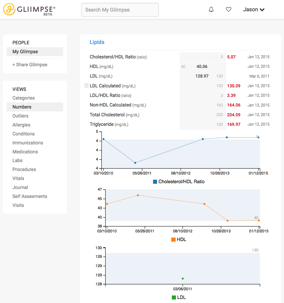This screenshot has height=303, width=284.
Task: Select the Cholesterol/HDL Ratio row label
Action: (118, 57)
